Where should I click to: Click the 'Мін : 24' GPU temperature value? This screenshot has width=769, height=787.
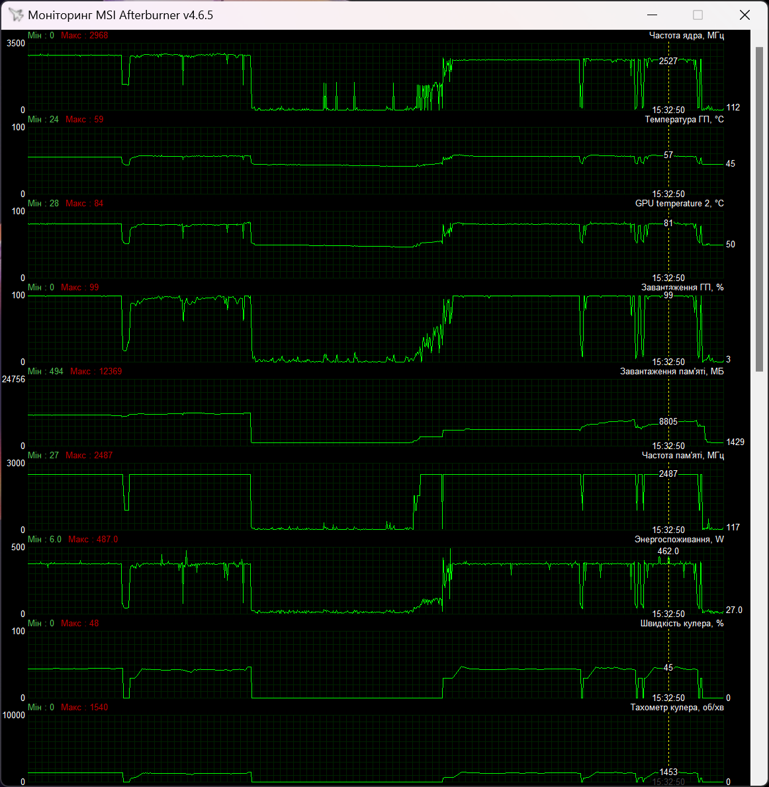[x=43, y=120]
